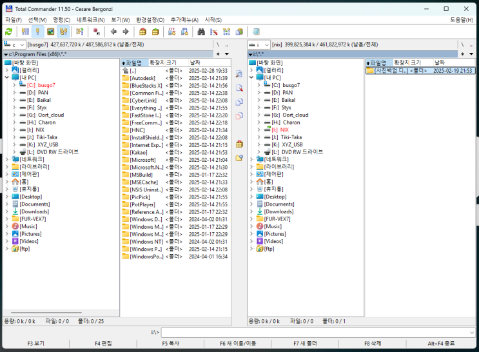Click the F8 삭제 button

(373, 344)
